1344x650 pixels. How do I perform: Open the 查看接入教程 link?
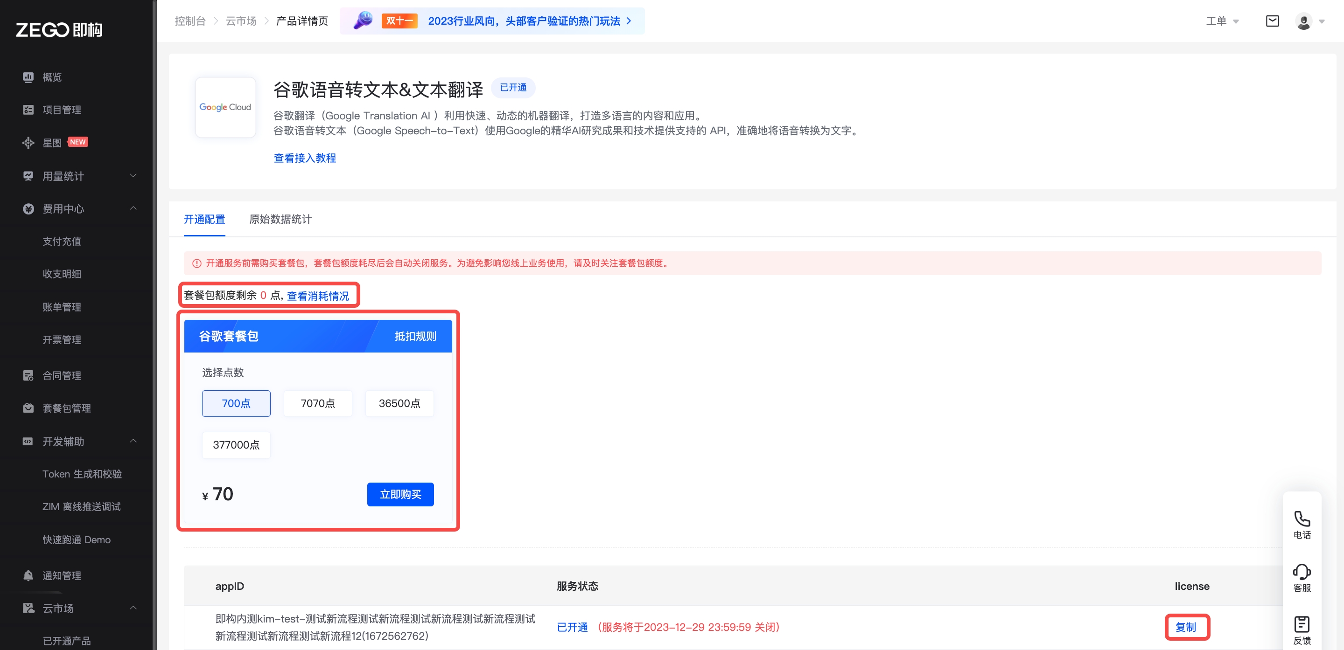coord(305,158)
